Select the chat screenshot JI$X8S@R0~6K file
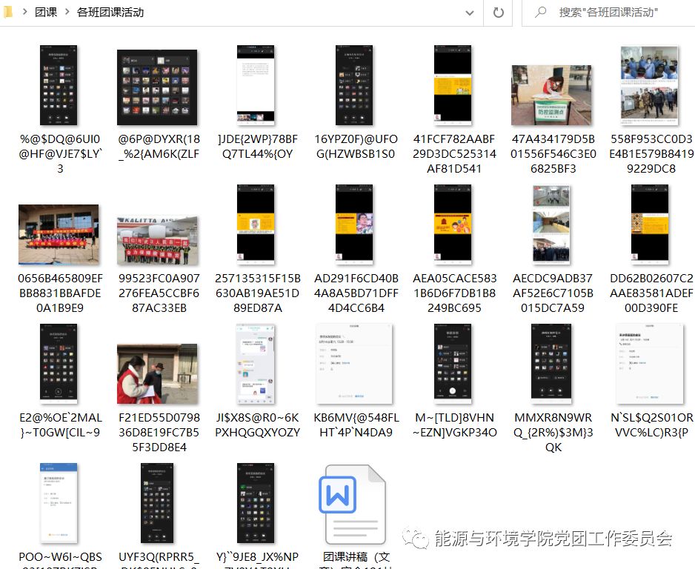 click(x=256, y=363)
